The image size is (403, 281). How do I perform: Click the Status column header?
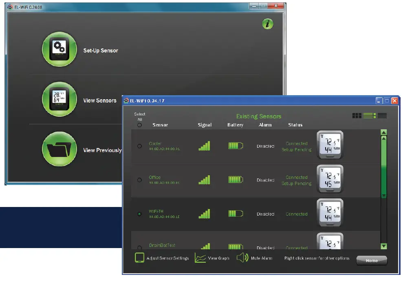(295, 125)
